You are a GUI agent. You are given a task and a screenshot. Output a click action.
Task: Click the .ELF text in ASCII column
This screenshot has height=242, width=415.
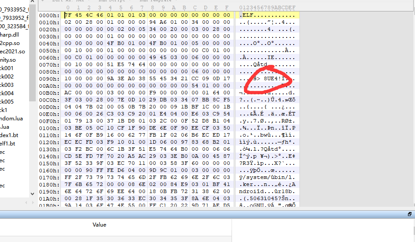point(247,15)
